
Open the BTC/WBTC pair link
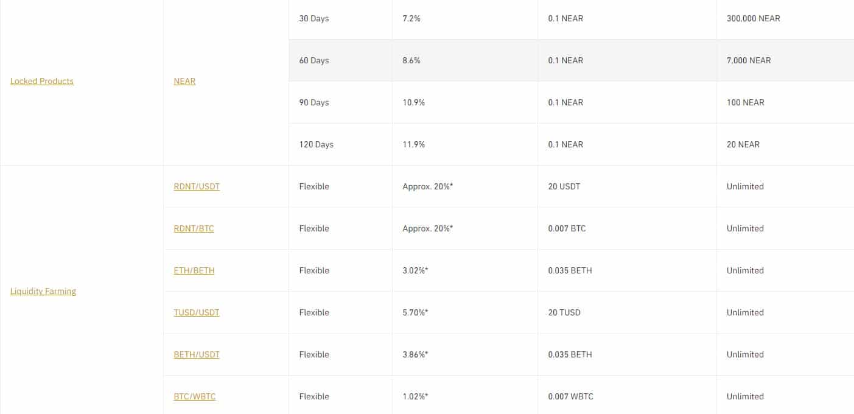click(195, 396)
